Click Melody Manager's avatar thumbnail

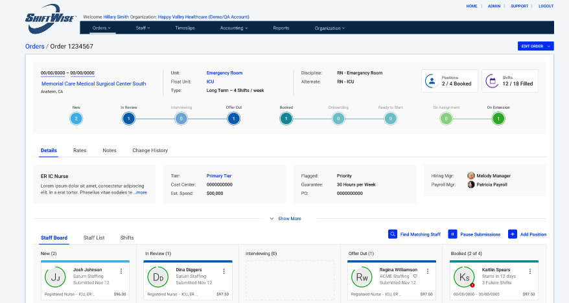471,175
